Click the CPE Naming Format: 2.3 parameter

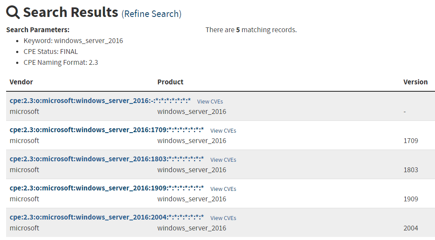[61, 63]
